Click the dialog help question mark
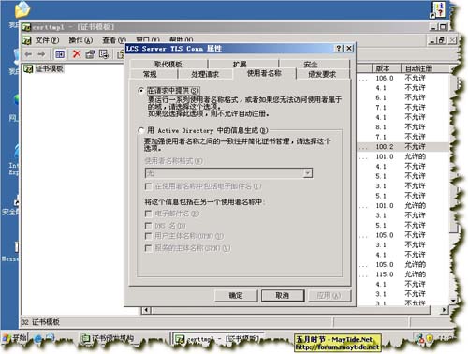This screenshot has width=468, height=354. (339, 48)
